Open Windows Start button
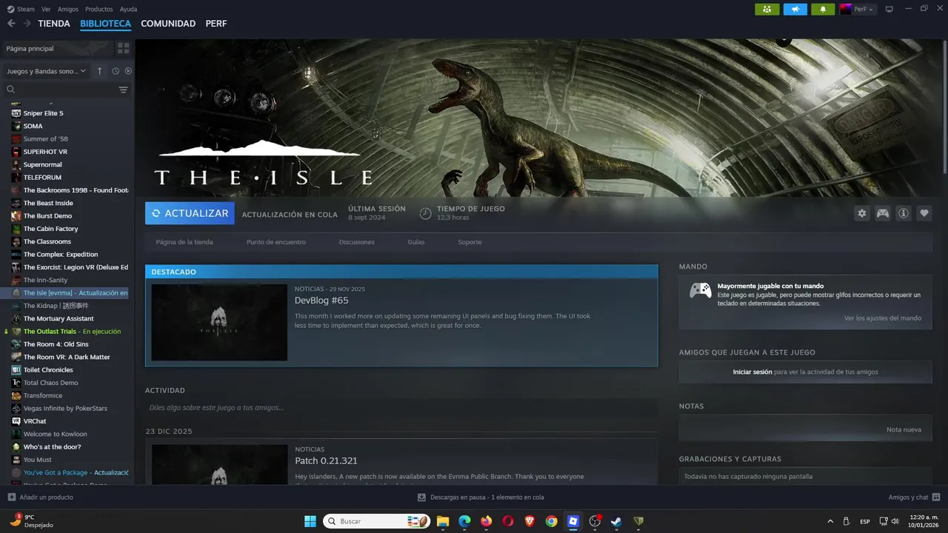The height and width of the screenshot is (533, 948). pyautogui.click(x=310, y=521)
